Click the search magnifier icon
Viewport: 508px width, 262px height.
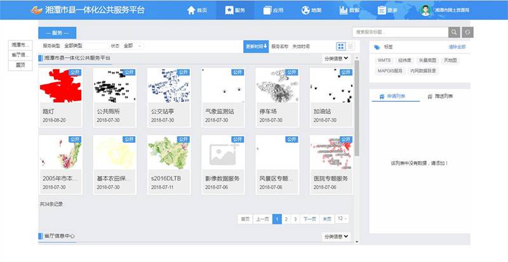coord(454,32)
